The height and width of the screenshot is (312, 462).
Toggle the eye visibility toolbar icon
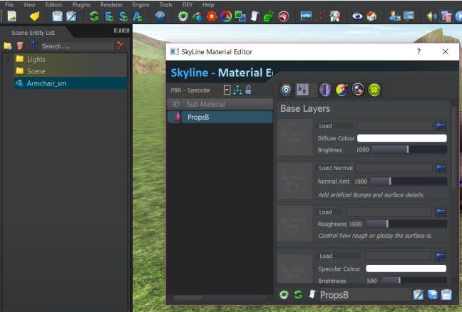tap(357, 16)
